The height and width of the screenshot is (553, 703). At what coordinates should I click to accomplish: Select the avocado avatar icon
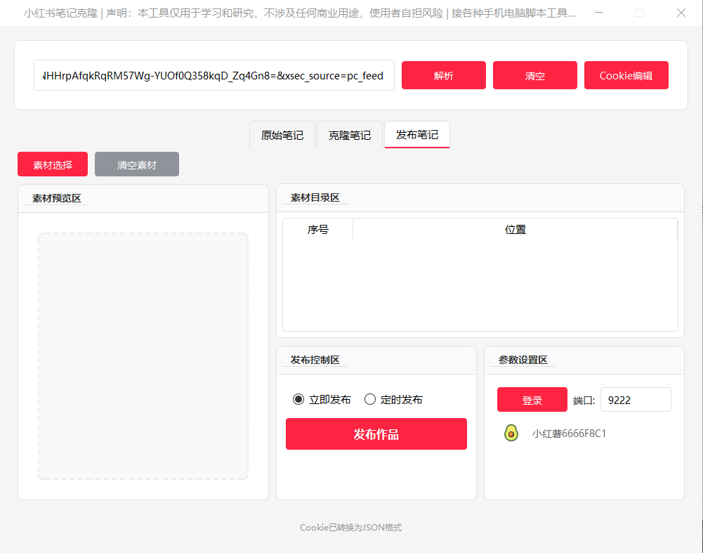(511, 433)
